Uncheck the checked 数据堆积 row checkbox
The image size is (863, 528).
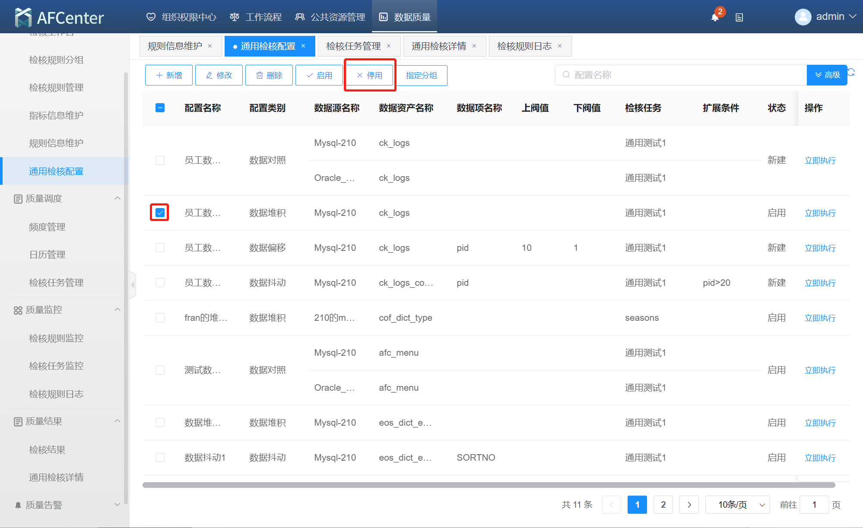pyautogui.click(x=160, y=213)
